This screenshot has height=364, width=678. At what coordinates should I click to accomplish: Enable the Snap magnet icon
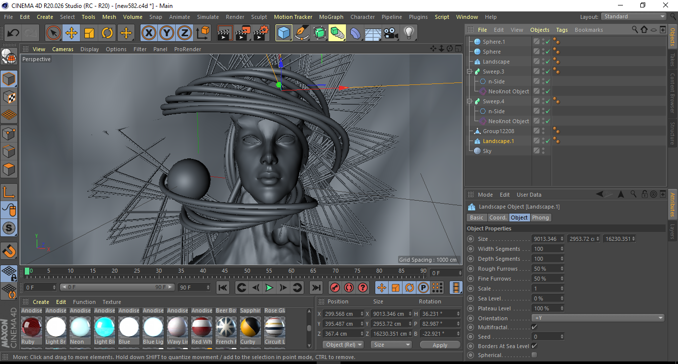click(x=9, y=251)
